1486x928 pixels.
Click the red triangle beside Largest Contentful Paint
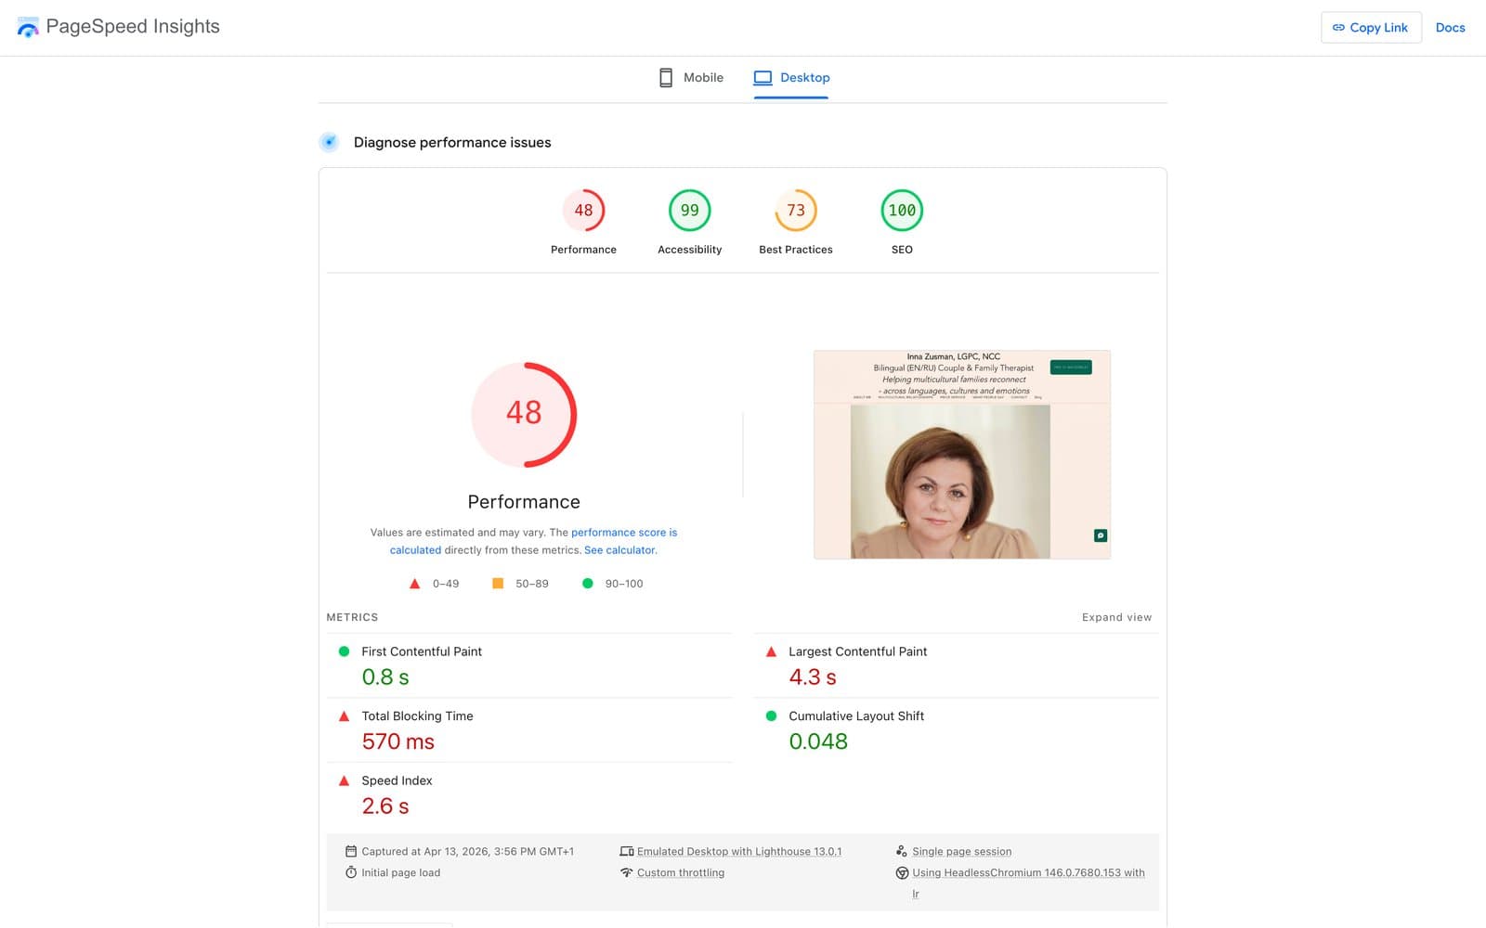tap(771, 651)
